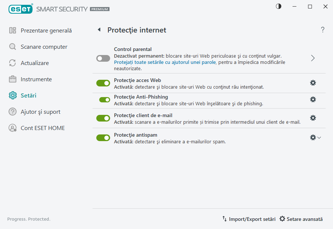
Task: Disable Protecţie acces Web
Action: (x=103, y=83)
